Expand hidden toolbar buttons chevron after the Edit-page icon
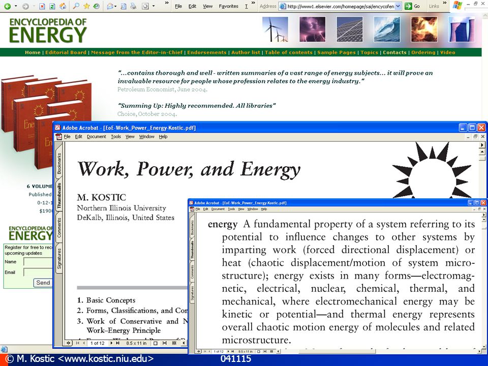The height and width of the screenshot is (366, 488). tap(167, 3)
